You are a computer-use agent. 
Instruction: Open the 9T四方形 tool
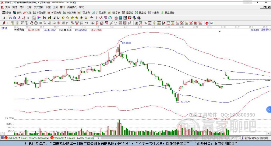pyautogui.click(x=99, y=13)
